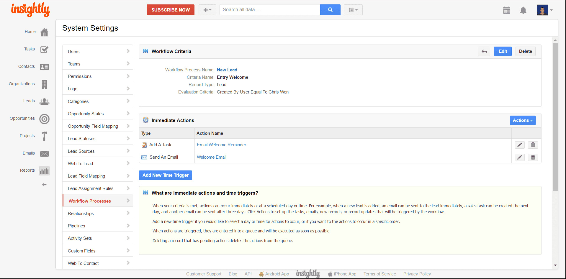Open the New Lead workflow process link
The width and height of the screenshot is (566, 279).
pos(227,70)
